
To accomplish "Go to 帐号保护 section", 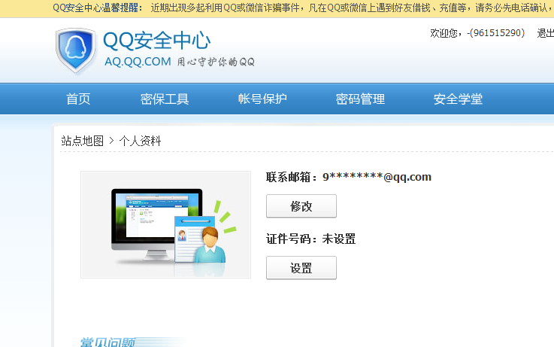I will pos(262,99).
